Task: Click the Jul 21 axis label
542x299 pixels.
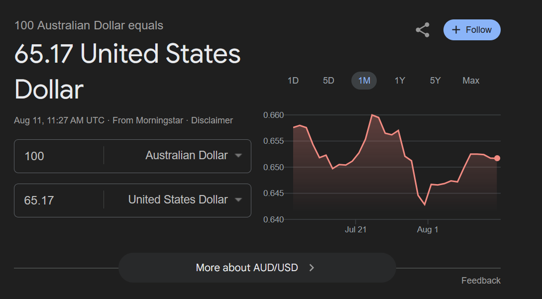Action: coord(355,229)
